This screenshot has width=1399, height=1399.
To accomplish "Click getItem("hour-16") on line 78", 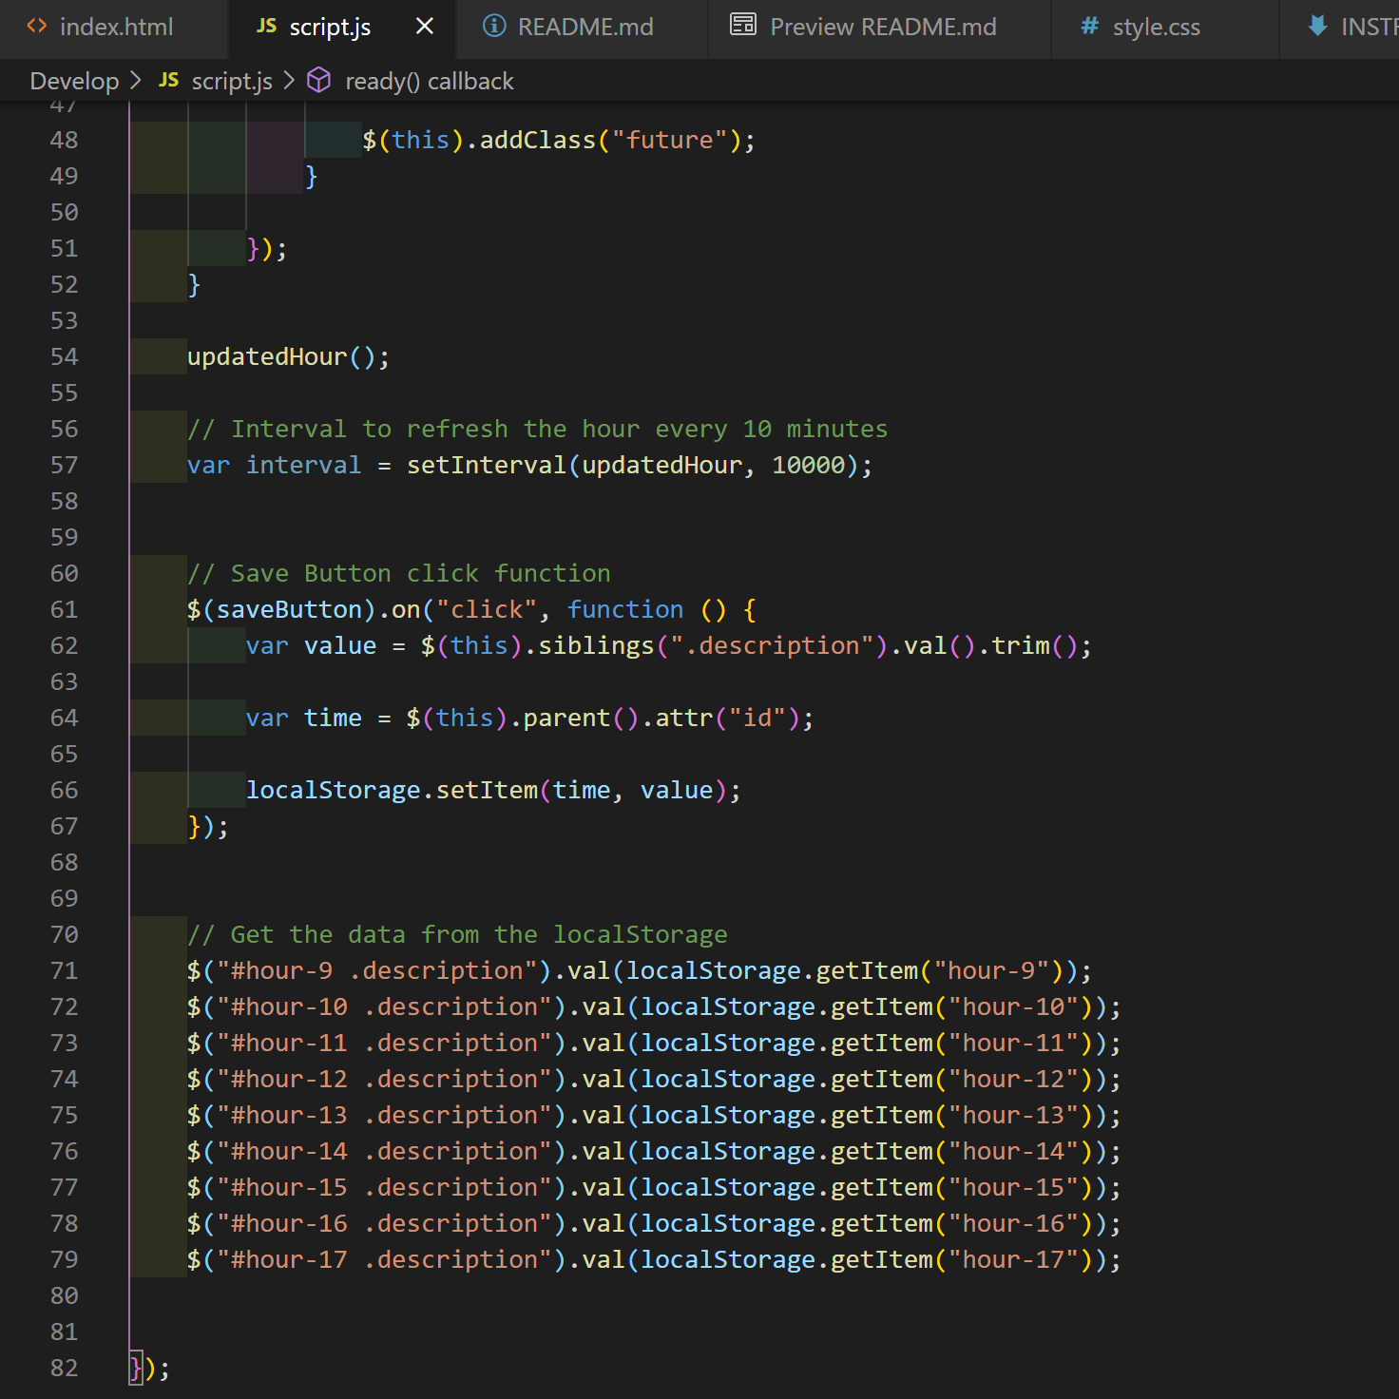I will pos(962,1223).
